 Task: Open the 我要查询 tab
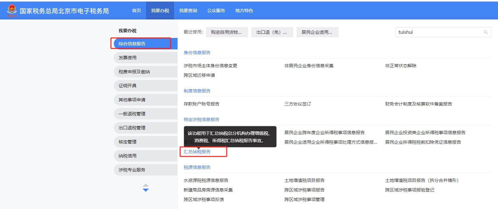click(x=188, y=11)
